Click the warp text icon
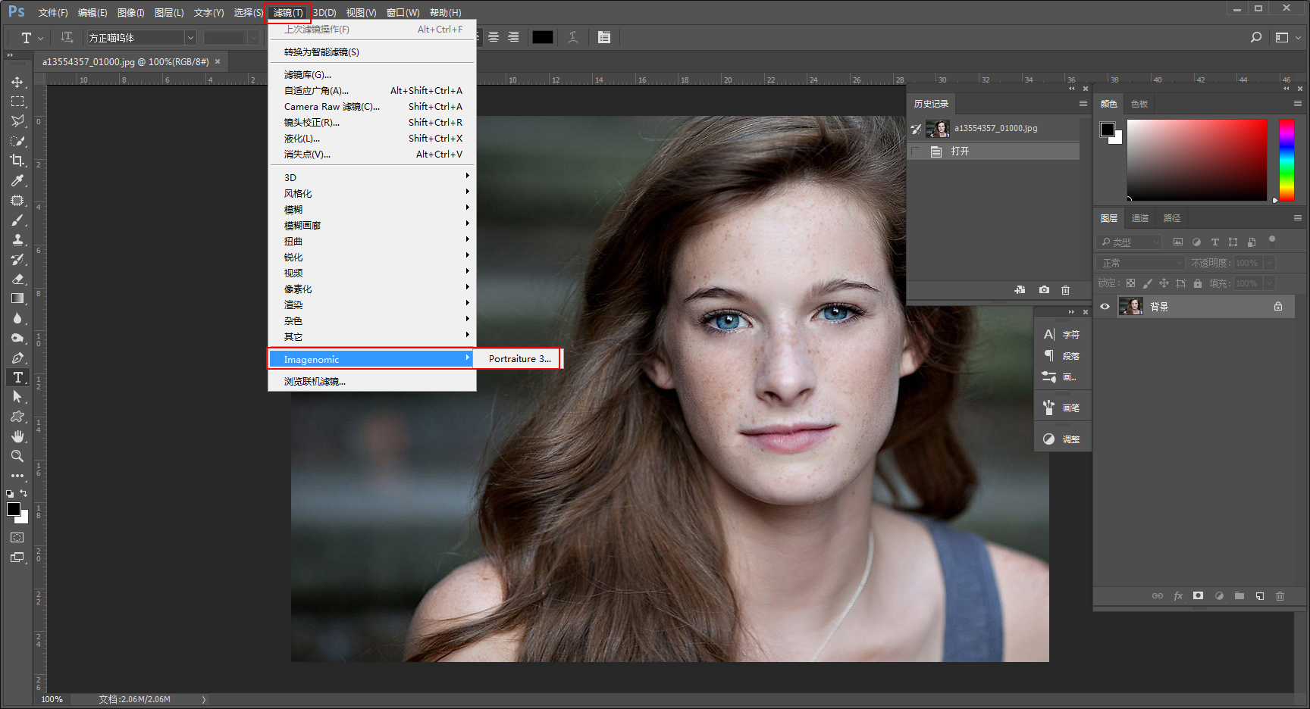 [x=573, y=37]
